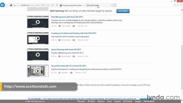Click the Careers footer link

(118, 101)
